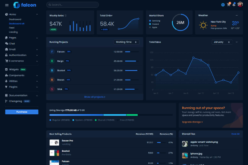Open the shopping cart icon

pyautogui.click(x=229, y=5)
